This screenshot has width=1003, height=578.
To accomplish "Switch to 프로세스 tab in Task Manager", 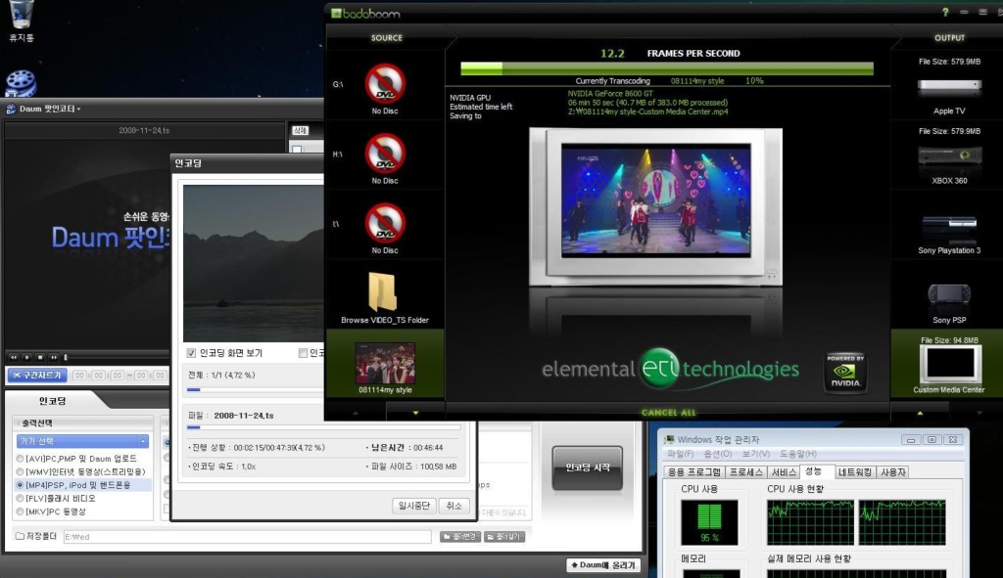I will click(745, 472).
